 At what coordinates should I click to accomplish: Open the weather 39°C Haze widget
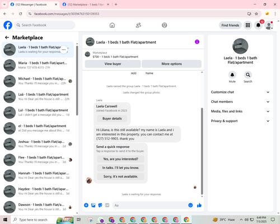pyautogui.click(x=224, y=220)
